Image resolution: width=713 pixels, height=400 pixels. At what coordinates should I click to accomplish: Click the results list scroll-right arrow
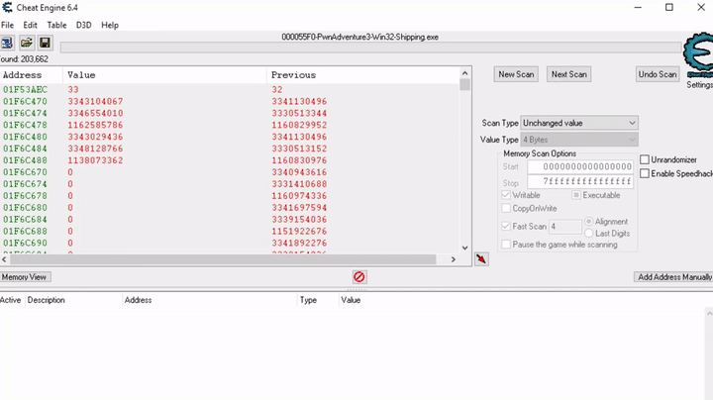tap(454, 259)
